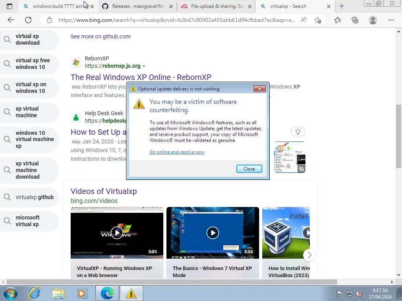Open the taskbar clock showing 8:17 SA

[380, 294]
